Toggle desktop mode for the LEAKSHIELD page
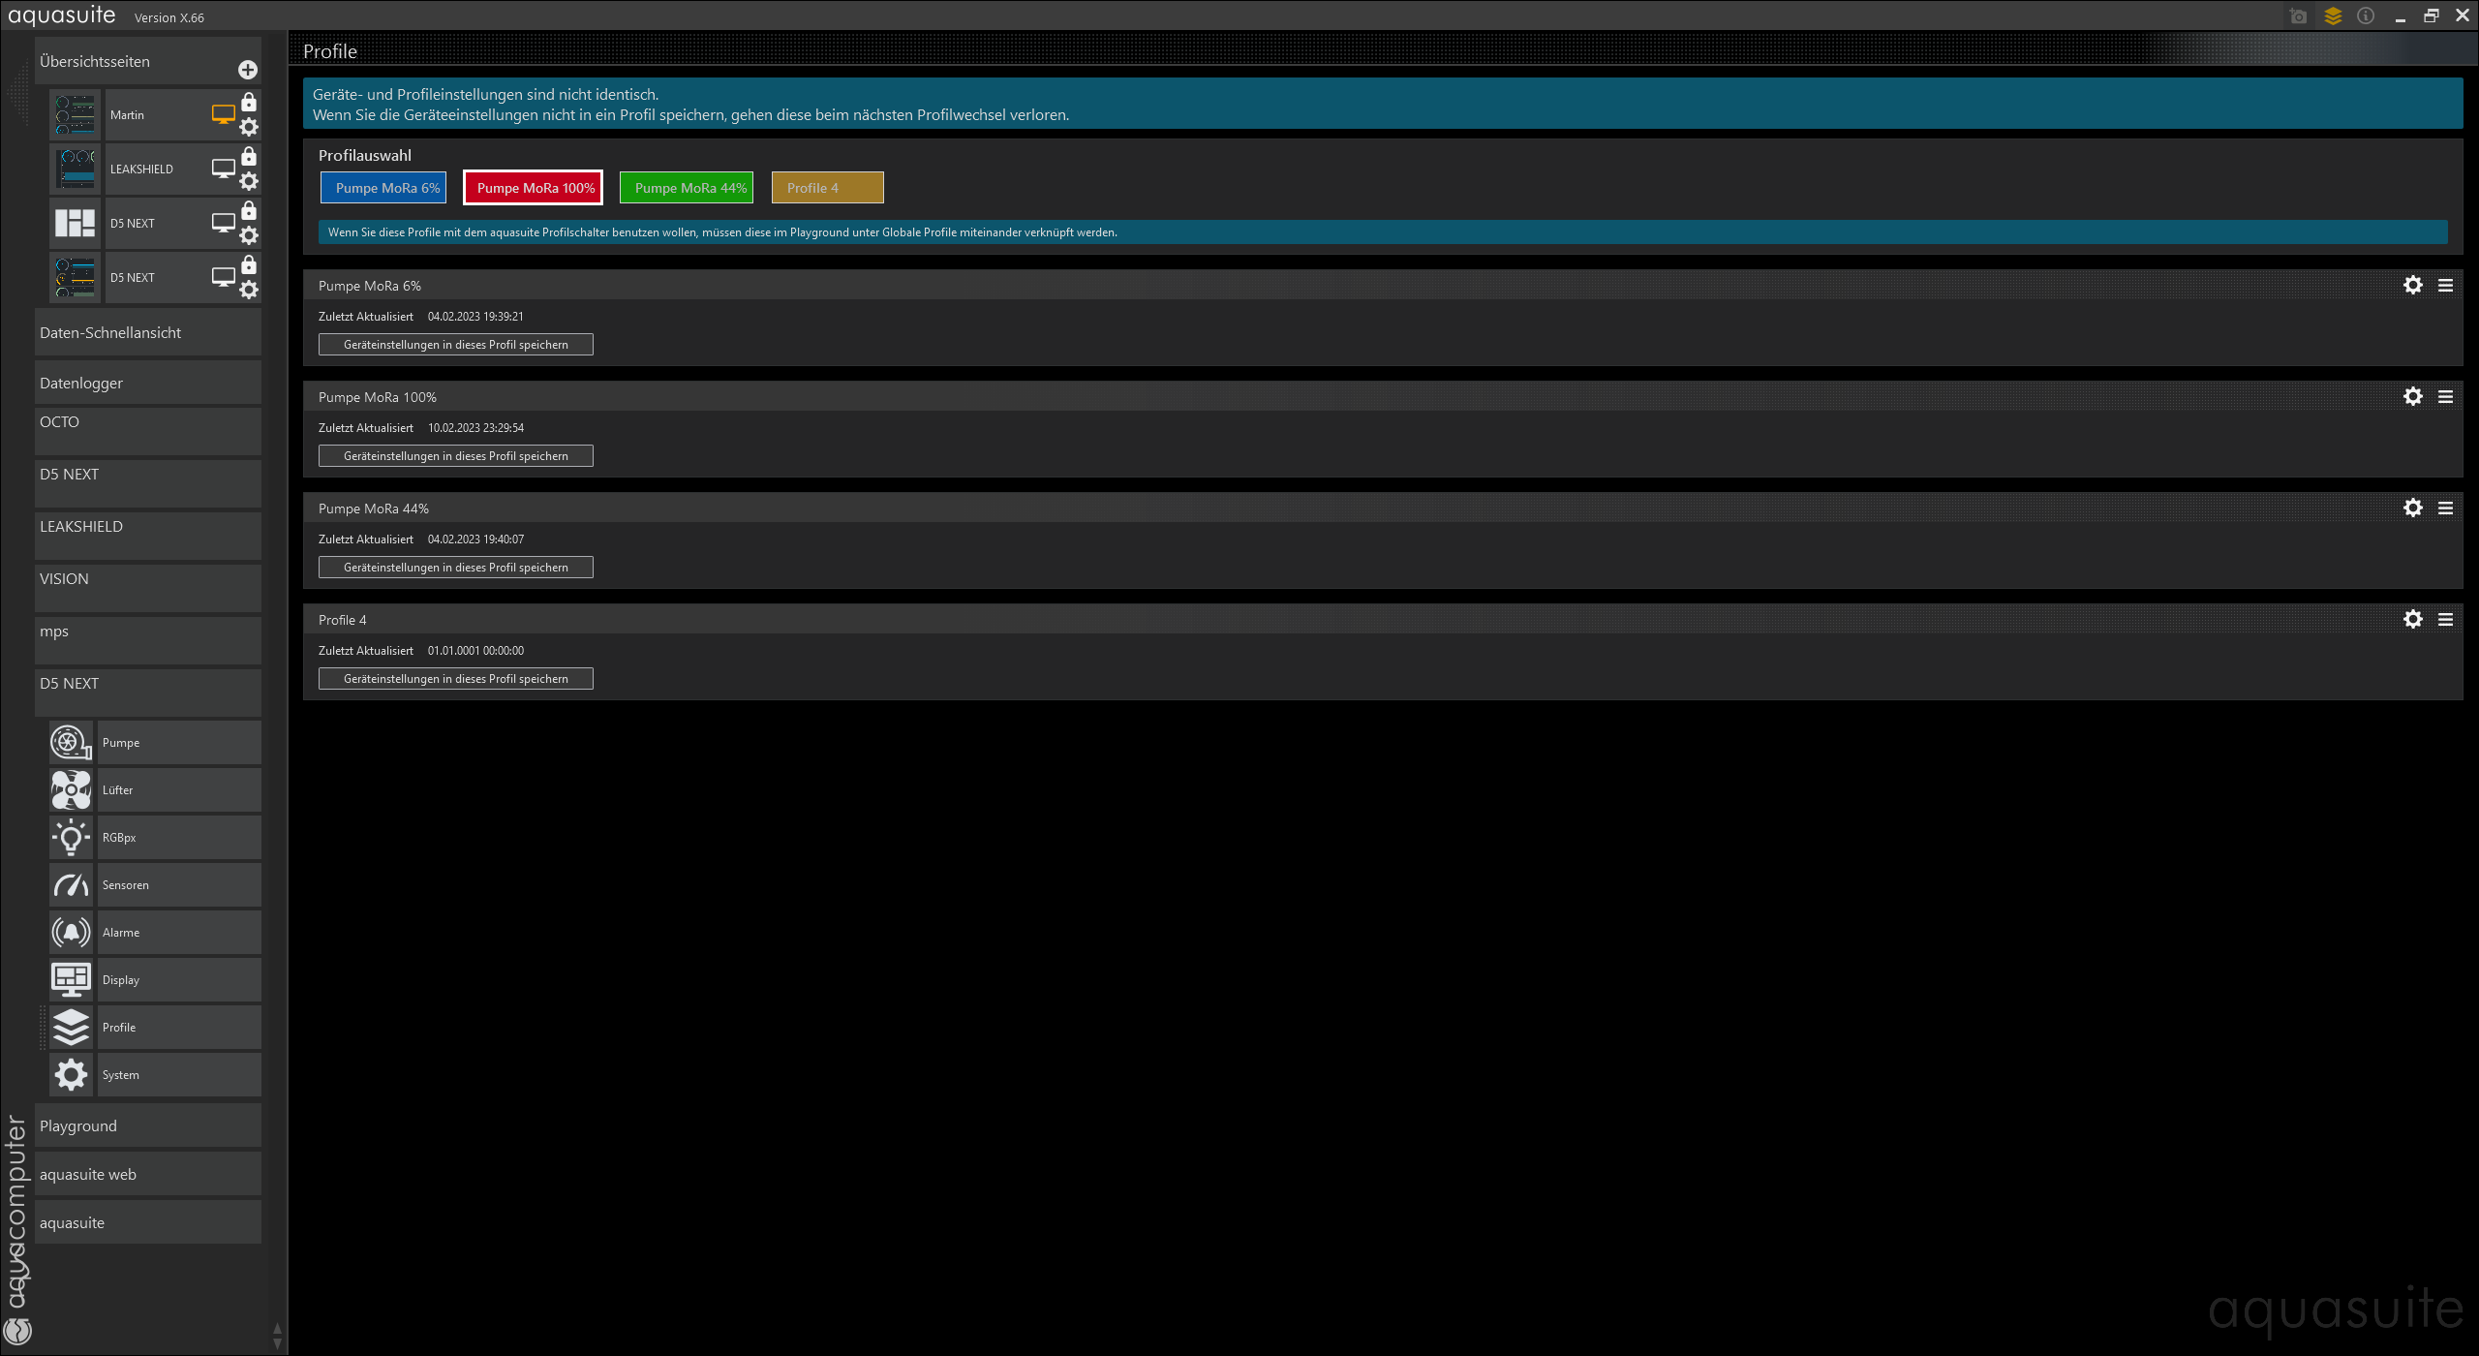Image resolution: width=2479 pixels, height=1356 pixels. [224, 169]
